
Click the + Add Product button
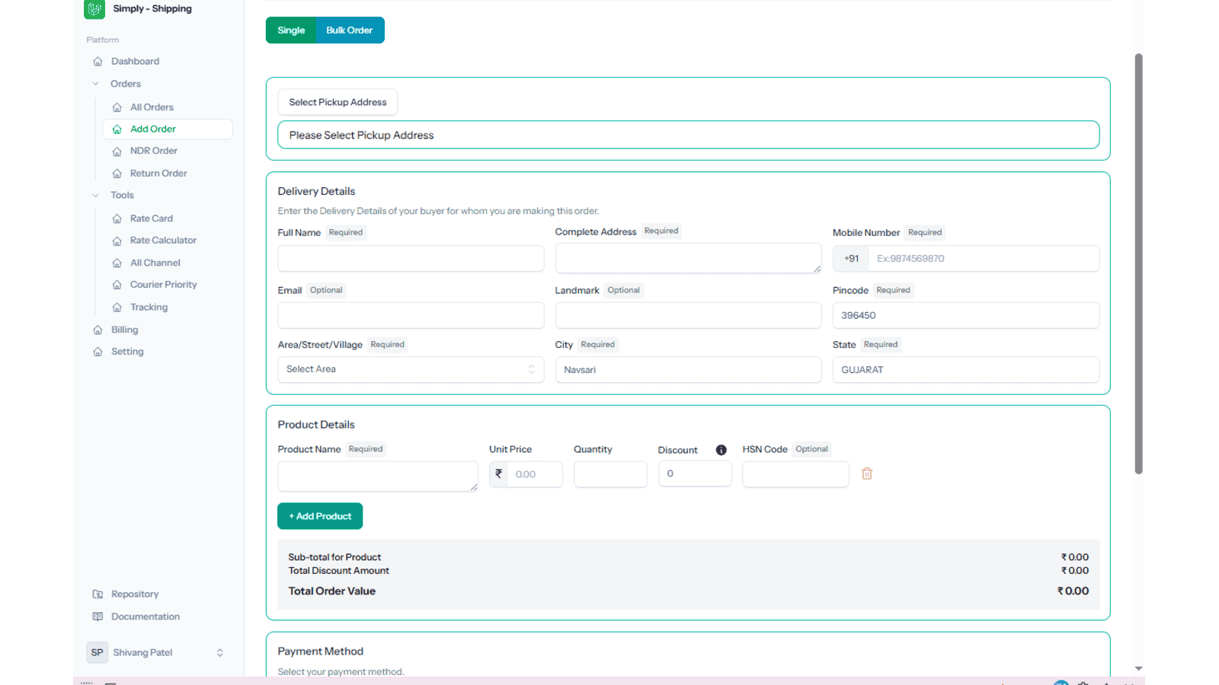[320, 516]
